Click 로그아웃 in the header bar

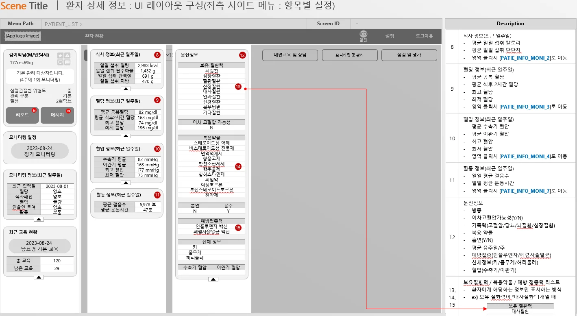point(424,36)
